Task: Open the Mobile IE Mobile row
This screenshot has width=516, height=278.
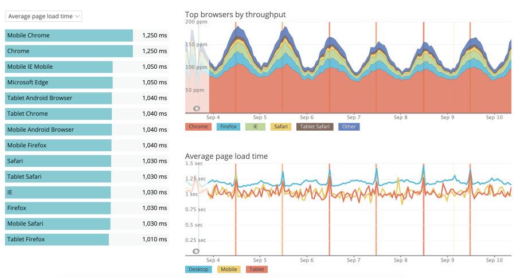Action: [86, 67]
